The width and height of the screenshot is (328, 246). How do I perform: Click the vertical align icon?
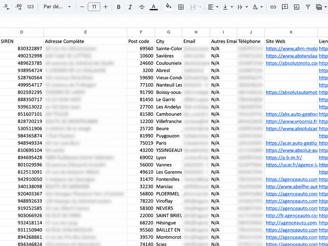click(x=225, y=7)
